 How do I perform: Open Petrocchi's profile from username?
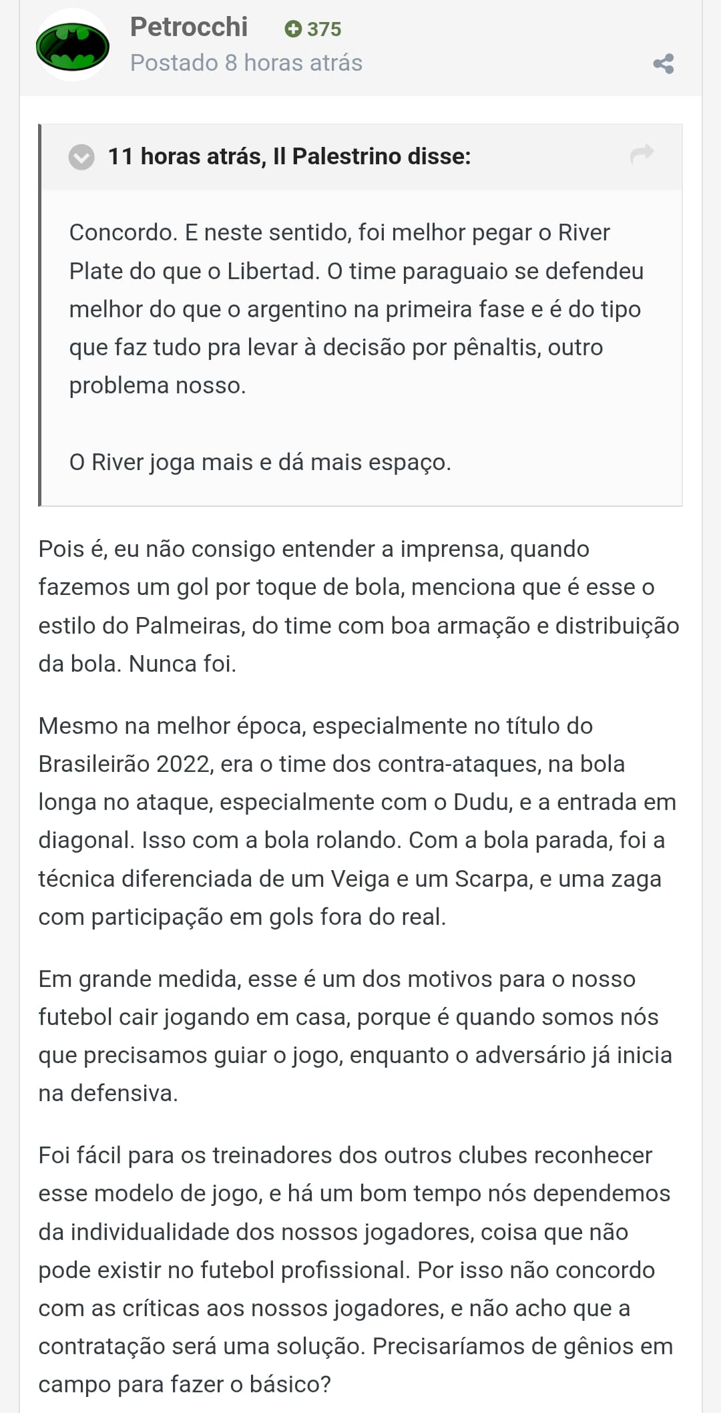(x=189, y=27)
